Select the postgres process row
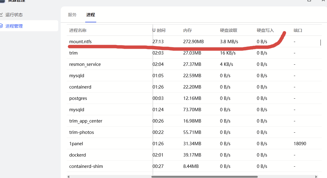This screenshot has width=327, height=178. (x=78, y=98)
